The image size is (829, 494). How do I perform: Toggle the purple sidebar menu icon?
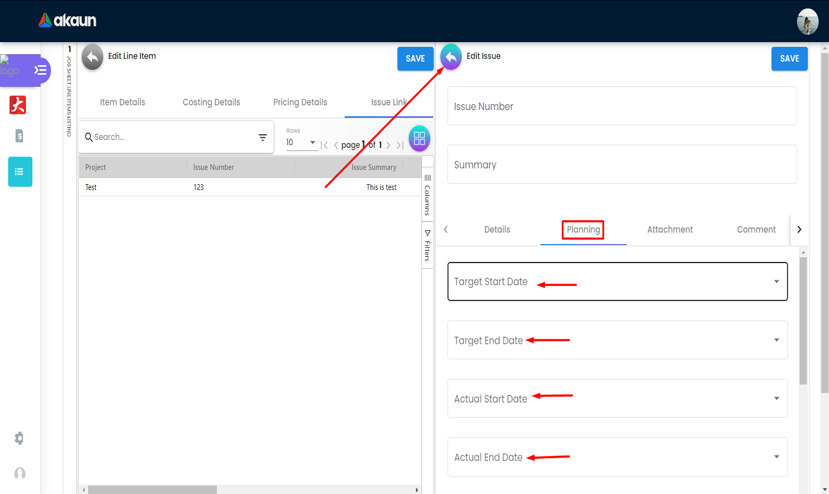(40, 70)
